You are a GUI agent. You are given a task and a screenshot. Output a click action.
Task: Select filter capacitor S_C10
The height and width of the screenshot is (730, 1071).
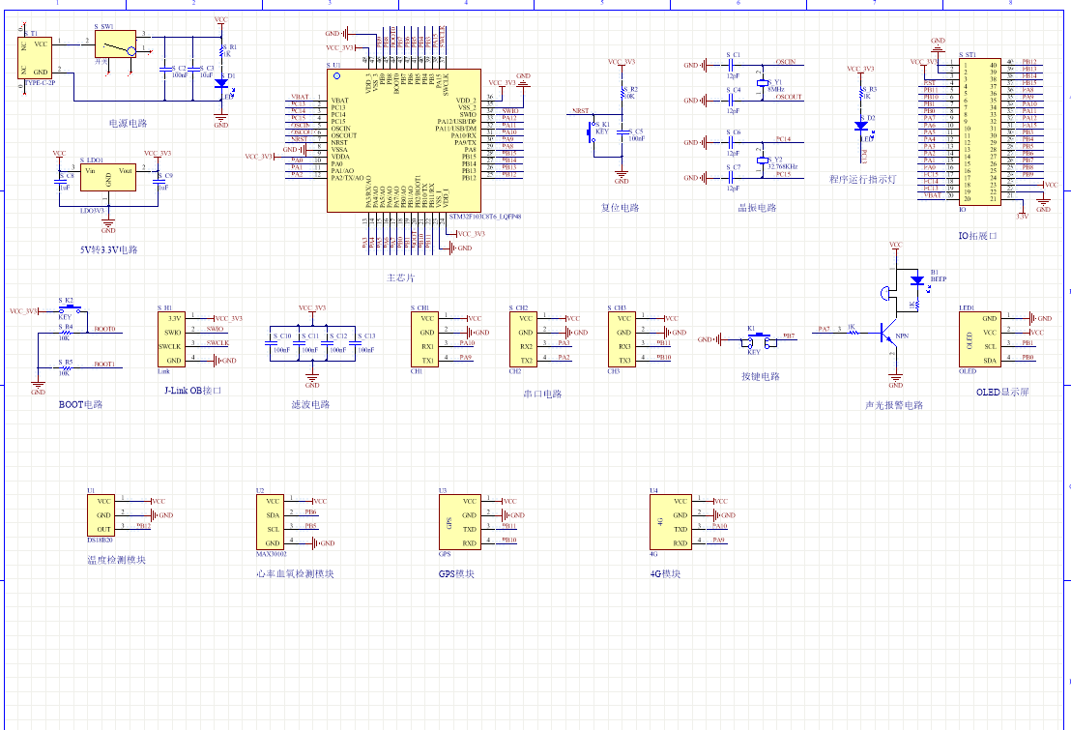[x=271, y=343]
